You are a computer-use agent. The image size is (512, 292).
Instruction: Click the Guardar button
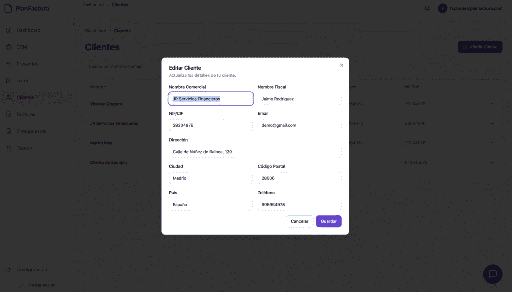tap(328, 221)
